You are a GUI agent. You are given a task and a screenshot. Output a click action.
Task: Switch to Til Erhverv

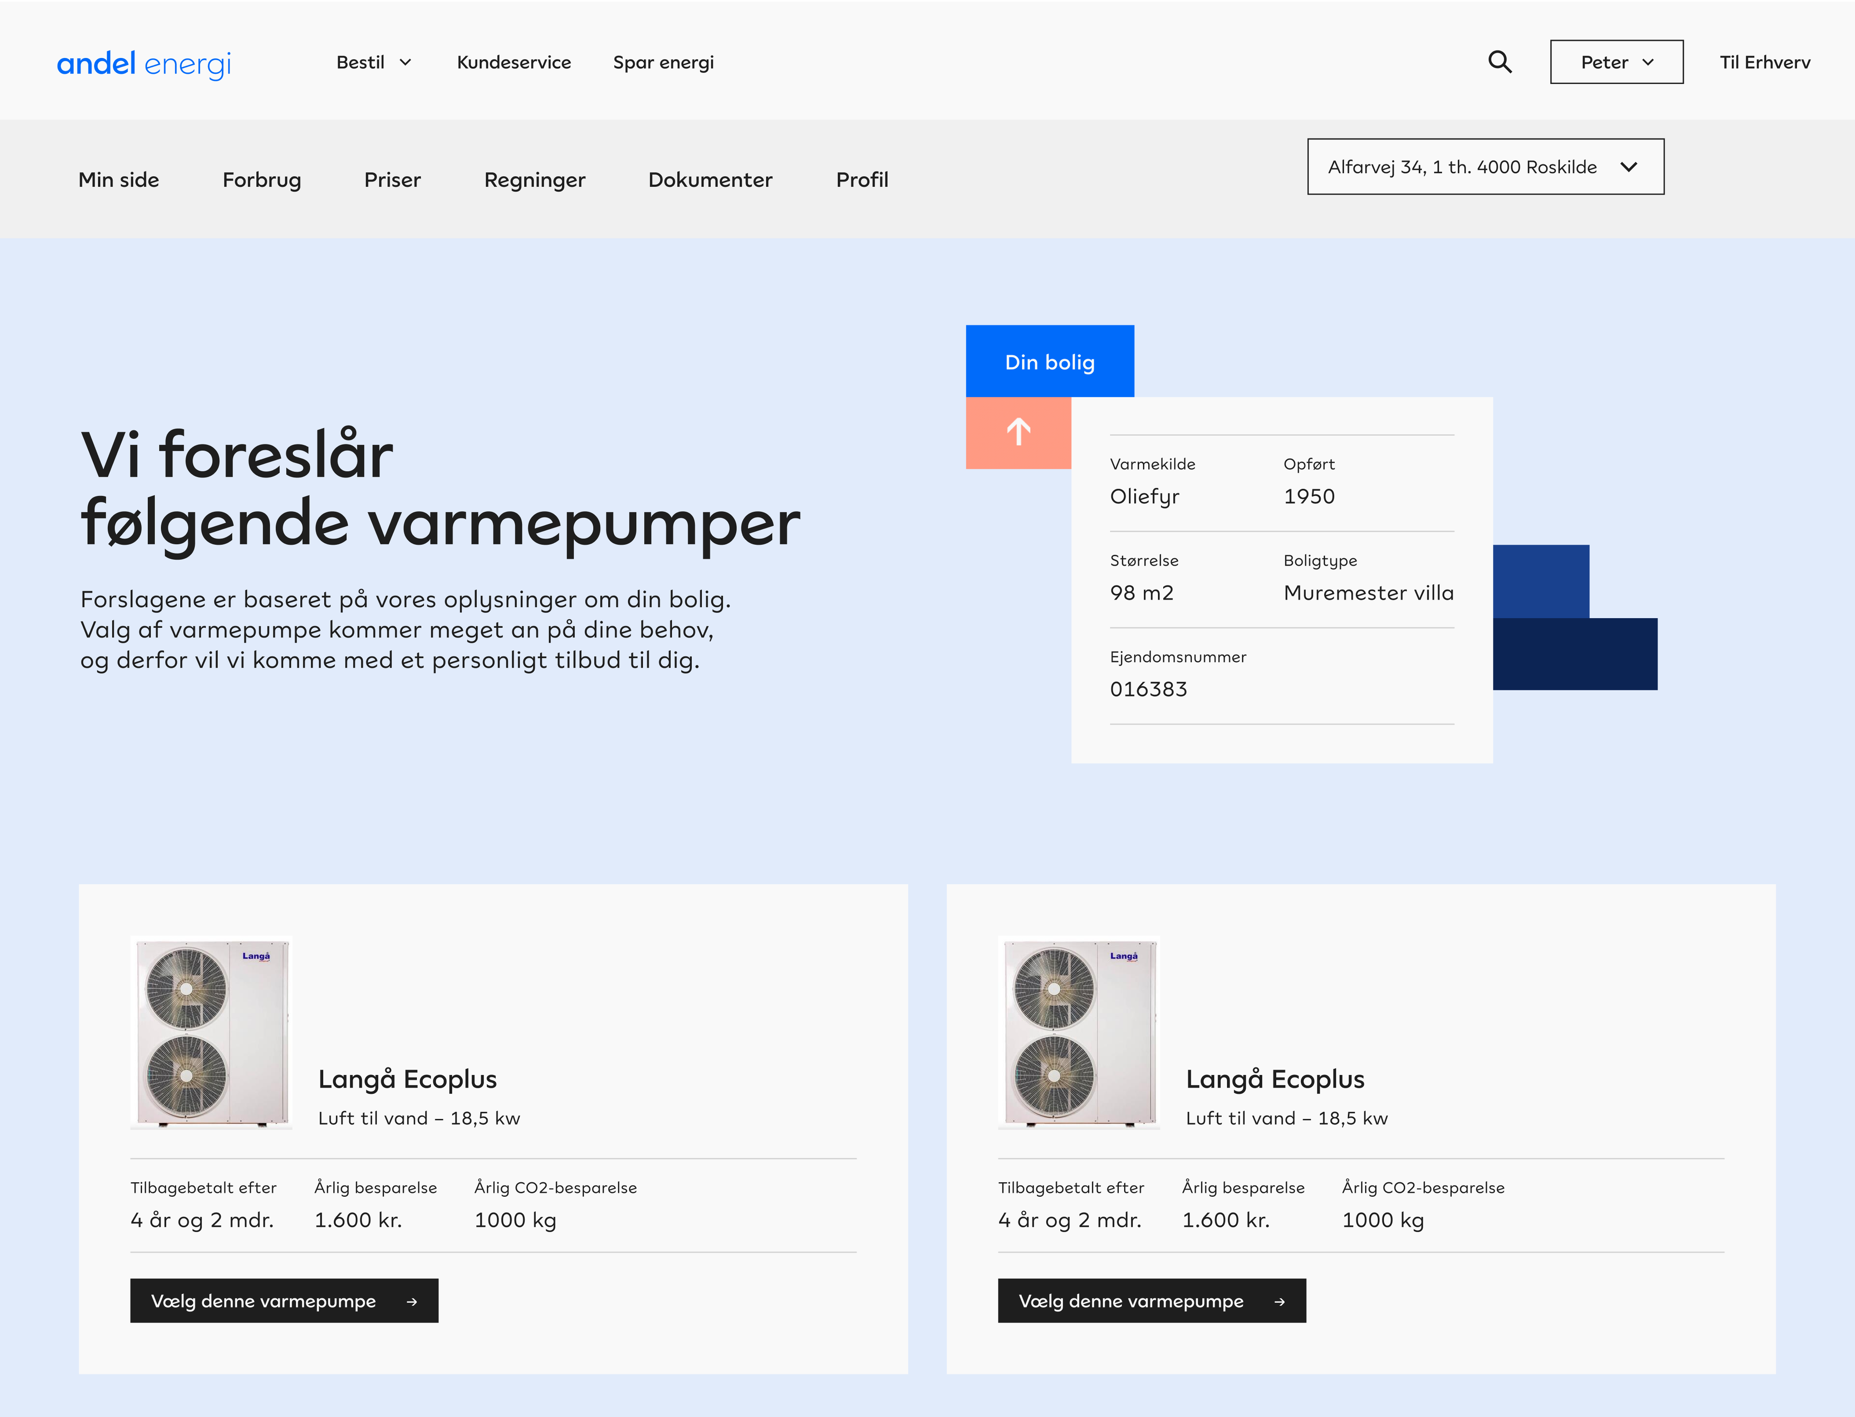click(1765, 62)
